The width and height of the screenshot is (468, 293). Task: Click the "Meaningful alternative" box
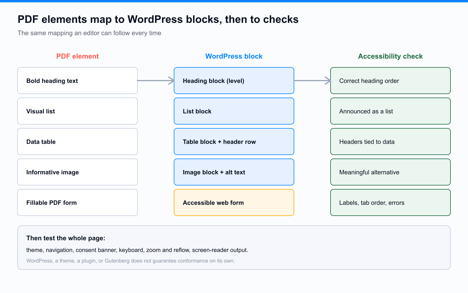tap(390, 172)
